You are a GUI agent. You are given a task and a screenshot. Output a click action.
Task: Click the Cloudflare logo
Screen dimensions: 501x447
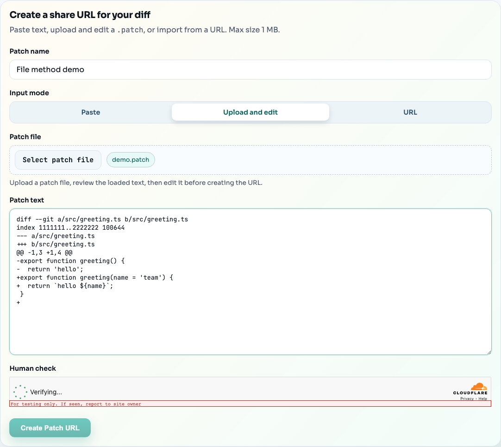[470, 389]
